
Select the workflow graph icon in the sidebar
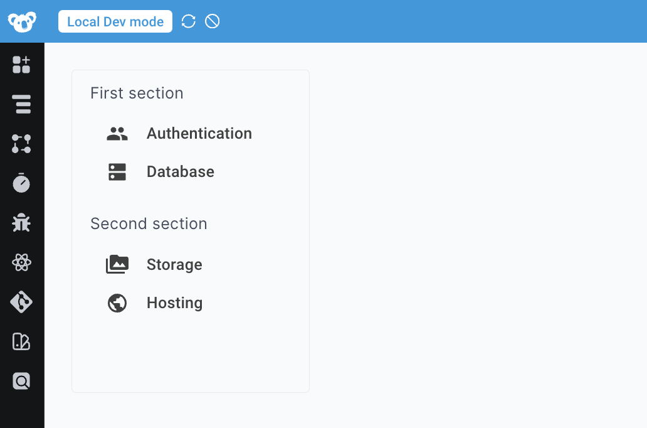pos(22,144)
